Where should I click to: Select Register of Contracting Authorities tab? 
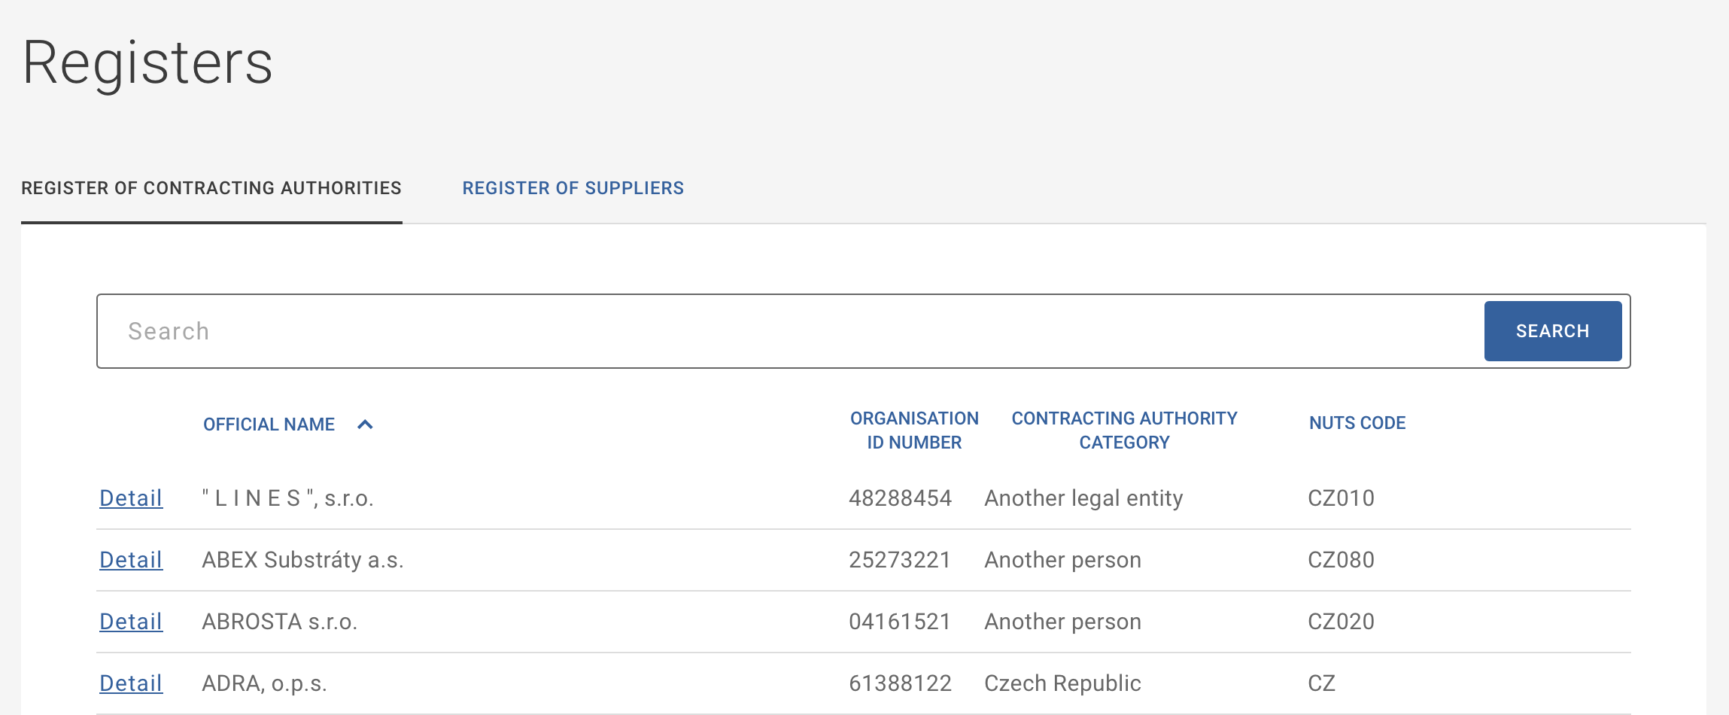click(x=211, y=188)
